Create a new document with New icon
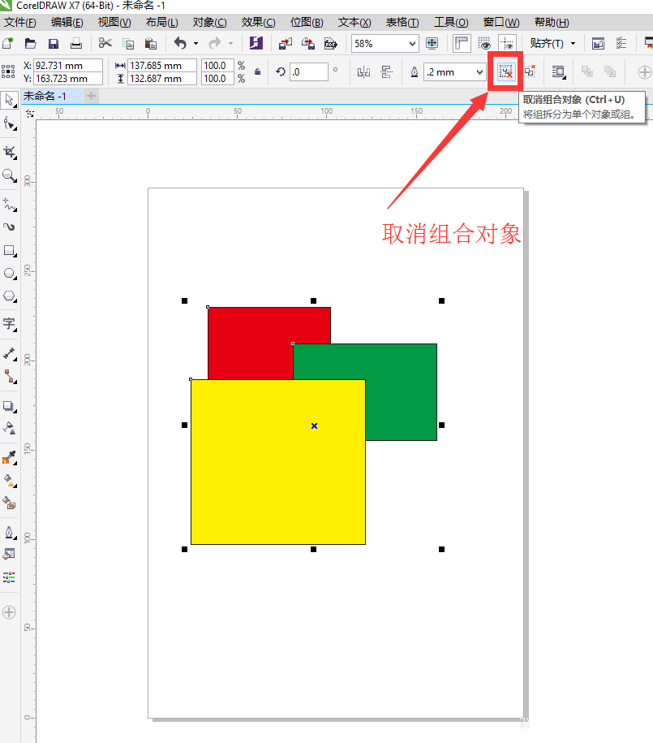The image size is (653, 743). [7, 44]
